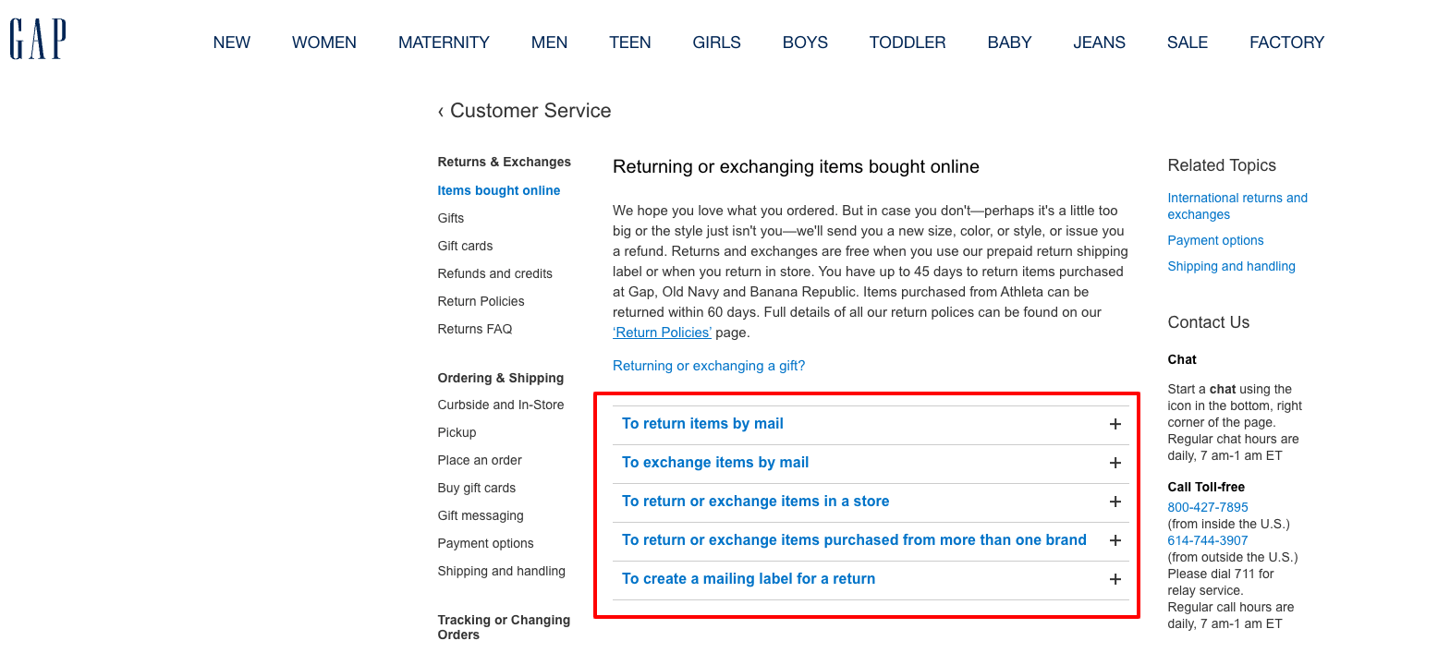The image size is (1450, 653).
Task: Open the MATERNITY menu
Action: (444, 42)
